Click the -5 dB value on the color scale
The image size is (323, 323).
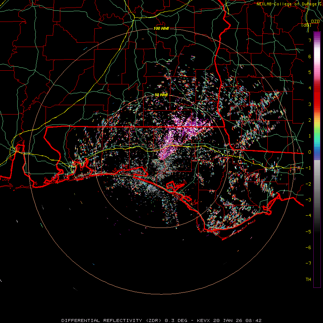(x=308, y=232)
